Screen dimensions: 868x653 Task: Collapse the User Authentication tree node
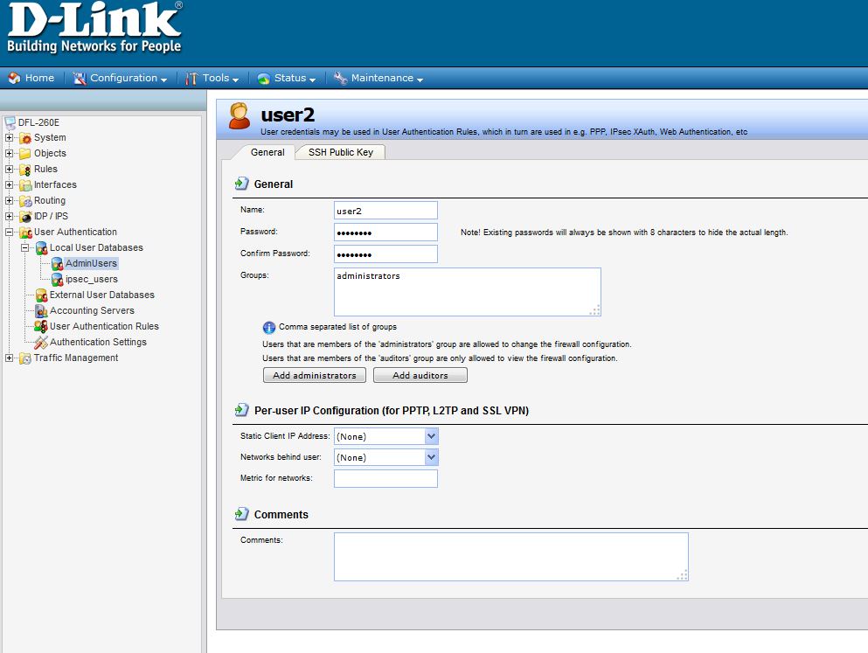(x=10, y=232)
